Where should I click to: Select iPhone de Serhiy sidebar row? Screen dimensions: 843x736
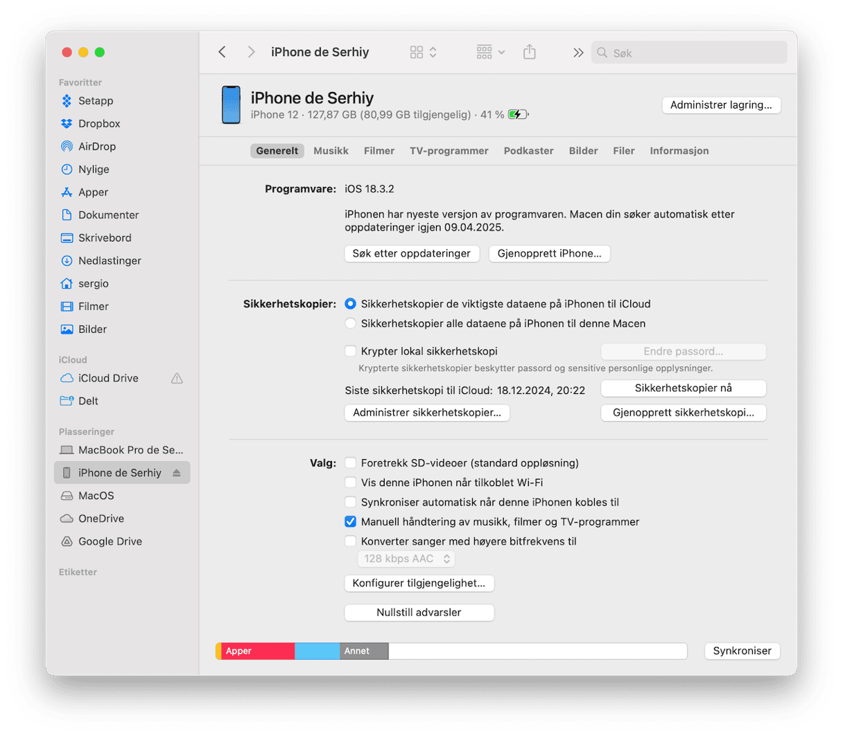[x=122, y=473]
